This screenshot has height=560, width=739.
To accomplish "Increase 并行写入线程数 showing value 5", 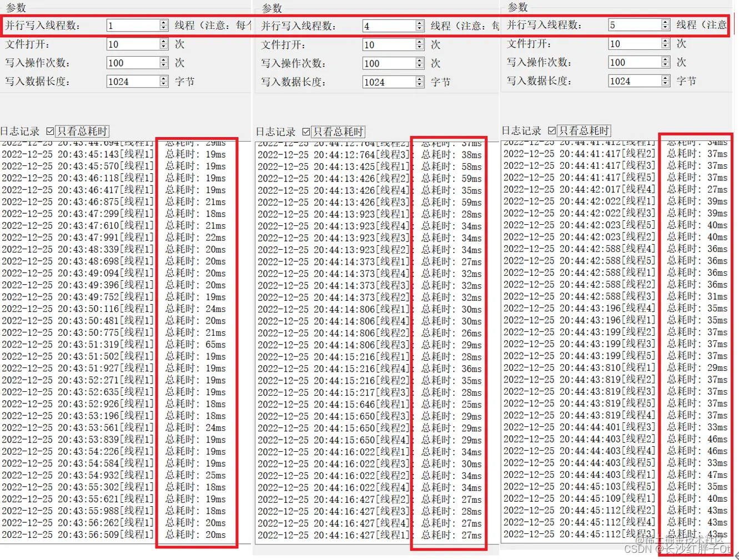I will pos(665,22).
